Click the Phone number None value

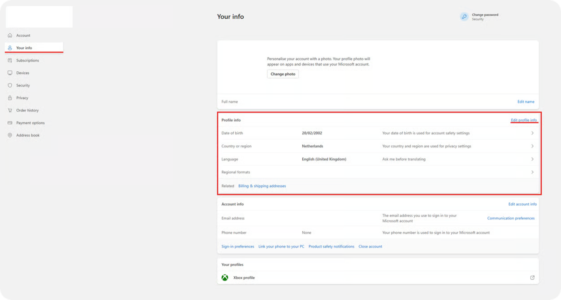pyautogui.click(x=307, y=233)
